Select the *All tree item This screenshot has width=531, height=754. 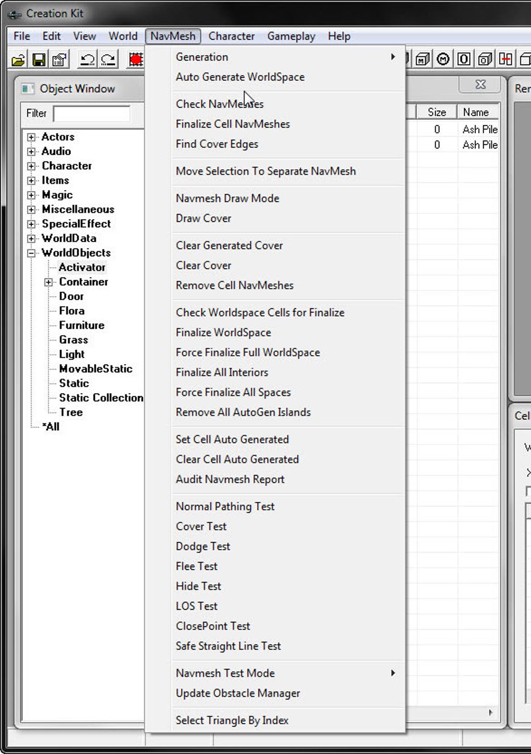click(x=50, y=427)
